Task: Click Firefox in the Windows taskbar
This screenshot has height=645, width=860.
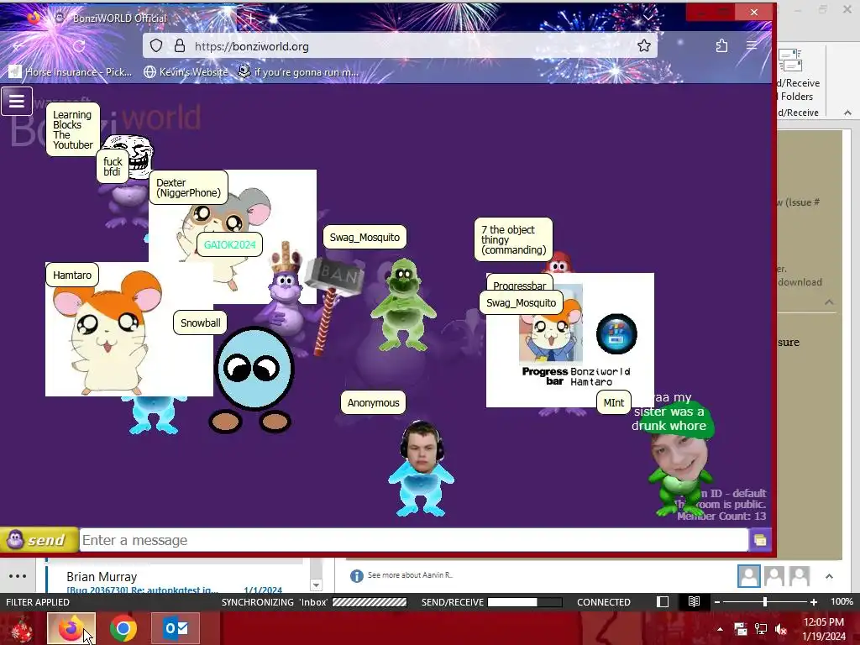Action: click(71, 628)
